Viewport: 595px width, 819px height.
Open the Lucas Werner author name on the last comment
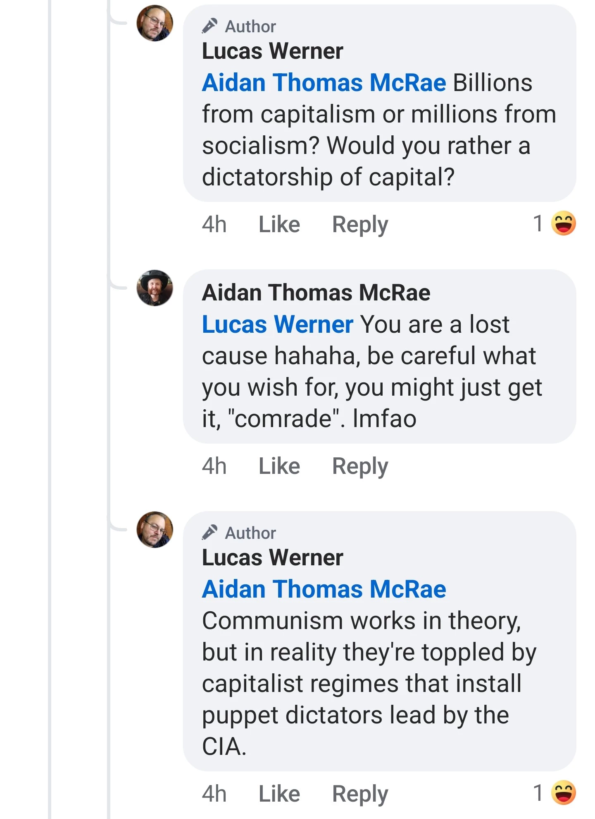point(272,558)
